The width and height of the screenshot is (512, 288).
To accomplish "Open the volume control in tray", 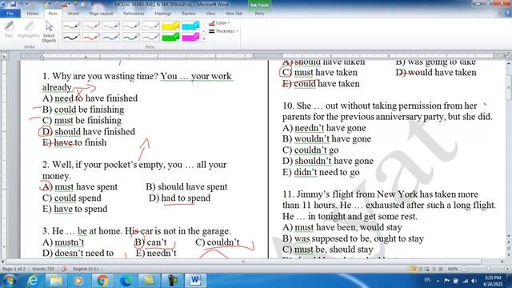I will pos(474,281).
